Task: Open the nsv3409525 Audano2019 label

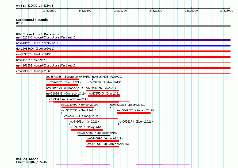Action: [x=136, y=110]
